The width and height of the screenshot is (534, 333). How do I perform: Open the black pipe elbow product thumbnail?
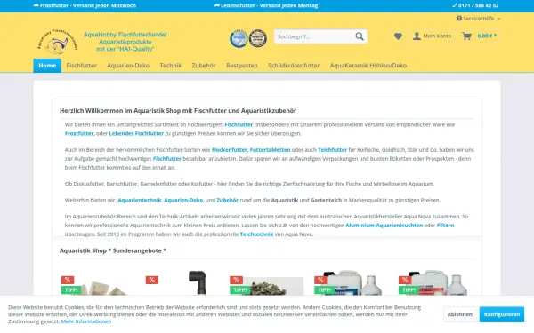[x=198, y=282]
